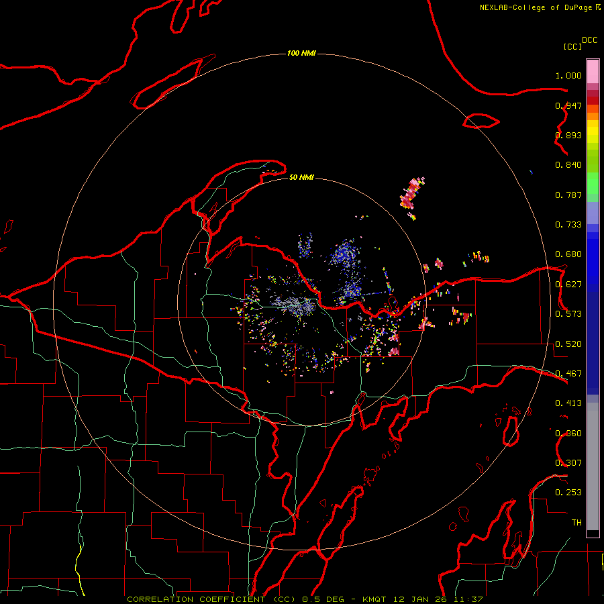Click the 0.840 scale value
Screen dimensions: 604x604
coord(568,165)
